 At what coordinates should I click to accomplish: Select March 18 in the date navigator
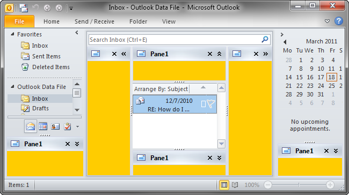332,77
